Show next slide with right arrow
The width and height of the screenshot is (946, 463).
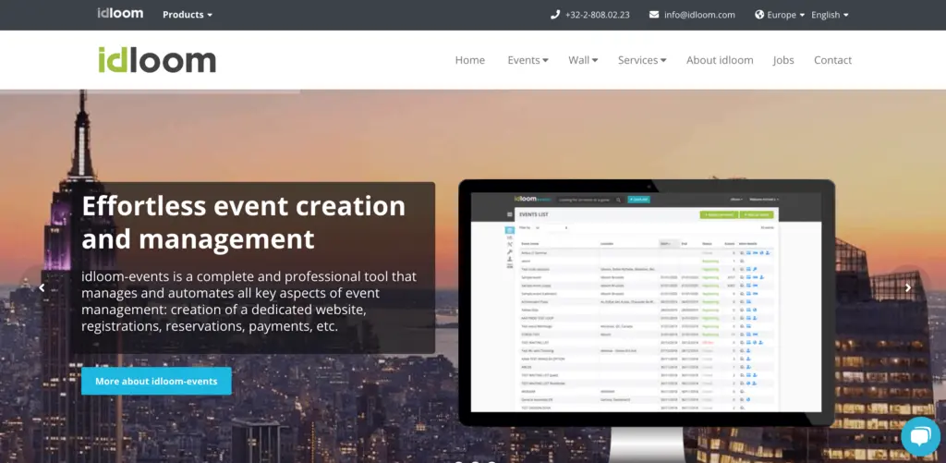(x=907, y=288)
